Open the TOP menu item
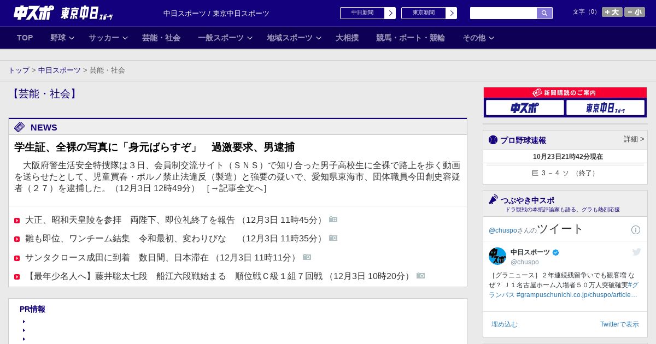 pos(25,38)
